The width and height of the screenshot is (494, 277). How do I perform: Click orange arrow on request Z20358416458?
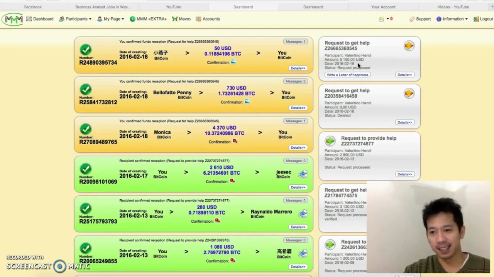click(x=409, y=93)
